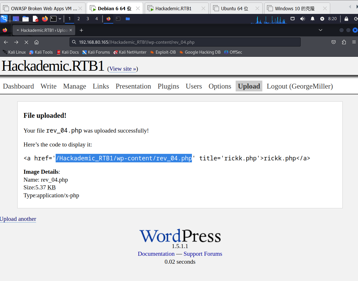The image size is (358, 281).
Task: Open the Kali Tools bookmark
Action: (41, 52)
